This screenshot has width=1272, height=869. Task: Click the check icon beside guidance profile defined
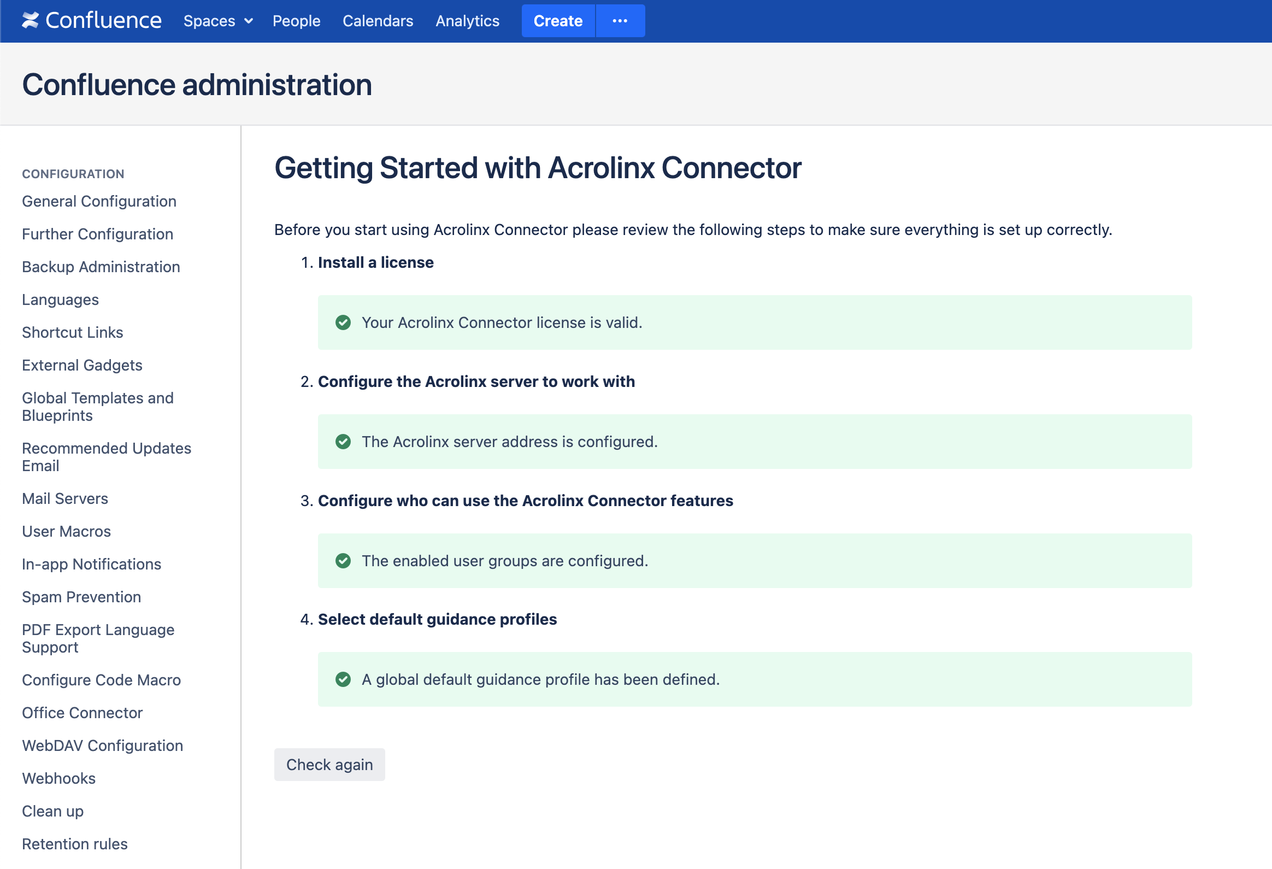click(x=343, y=679)
